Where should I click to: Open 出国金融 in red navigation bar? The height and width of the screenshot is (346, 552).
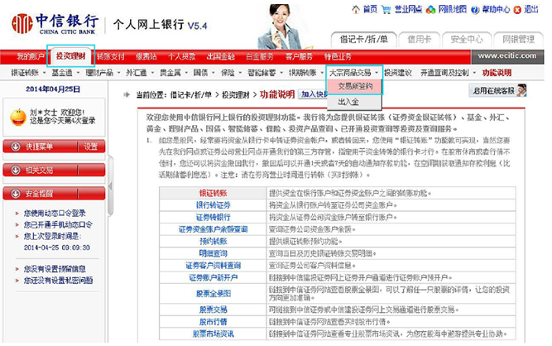click(220, 56)
